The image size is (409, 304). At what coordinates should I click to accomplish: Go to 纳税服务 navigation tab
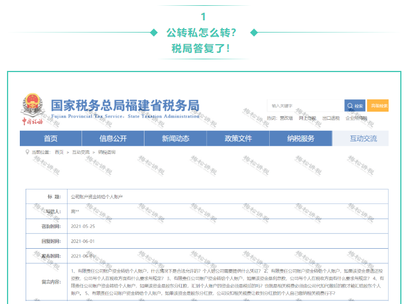pyautogui.click(x=300, y=138)
